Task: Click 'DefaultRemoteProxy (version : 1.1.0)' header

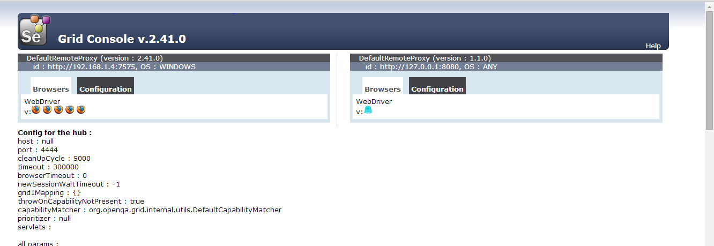Action: tap(425, 58)
